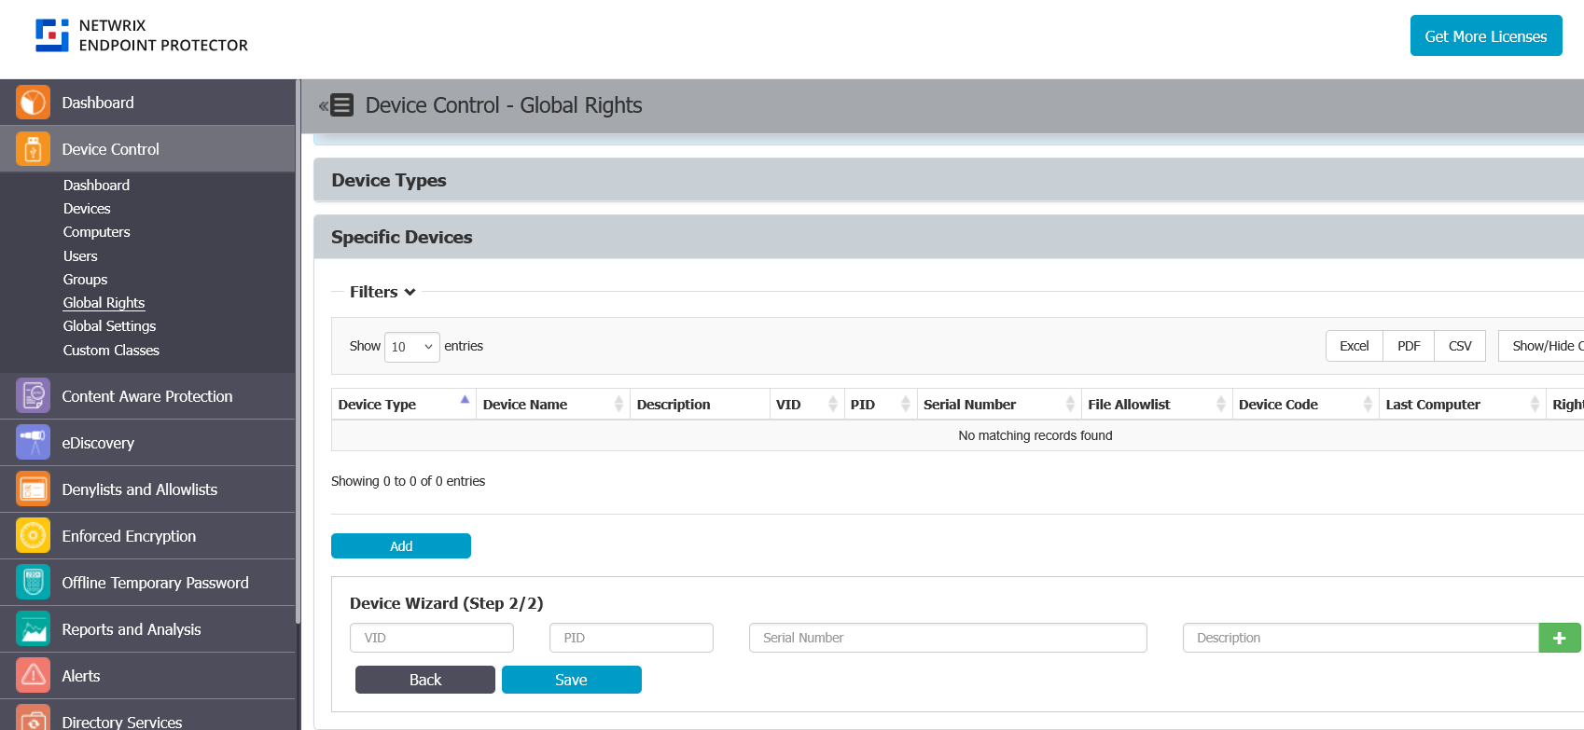Click the Denylists and Allowlists icon

[x=33, y=489]
